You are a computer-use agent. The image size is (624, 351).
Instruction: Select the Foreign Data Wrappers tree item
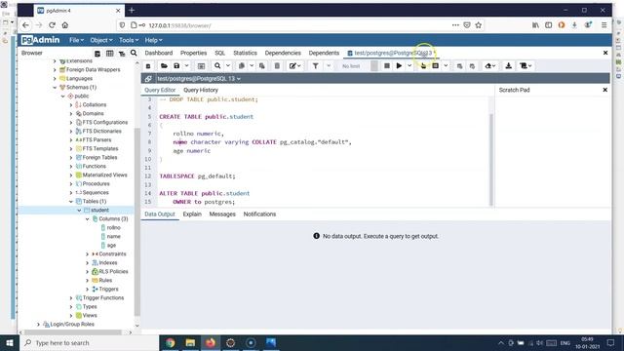(94, 69)
